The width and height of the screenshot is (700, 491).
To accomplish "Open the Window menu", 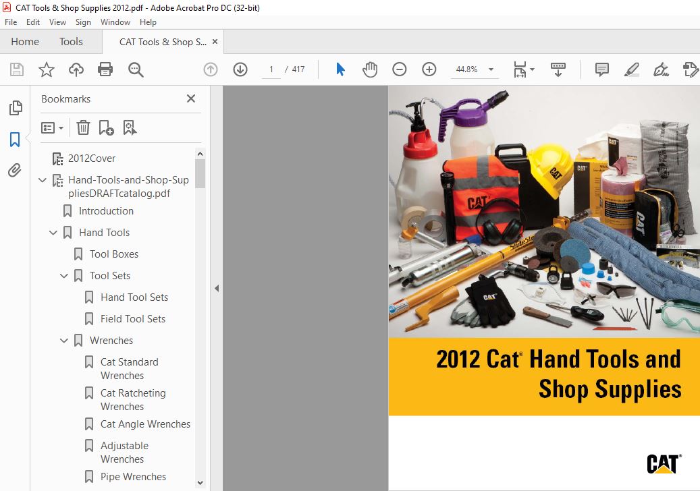I will (x=115, y=22).
